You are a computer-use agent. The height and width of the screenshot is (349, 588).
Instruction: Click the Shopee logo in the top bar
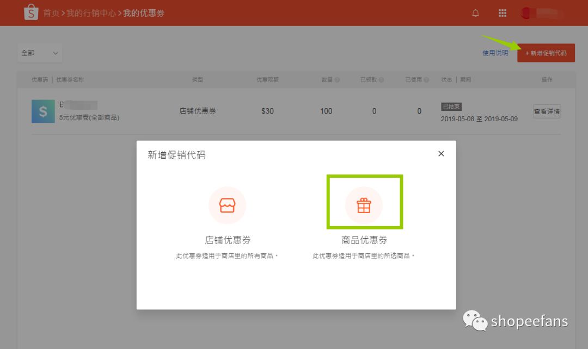point(31,12)
